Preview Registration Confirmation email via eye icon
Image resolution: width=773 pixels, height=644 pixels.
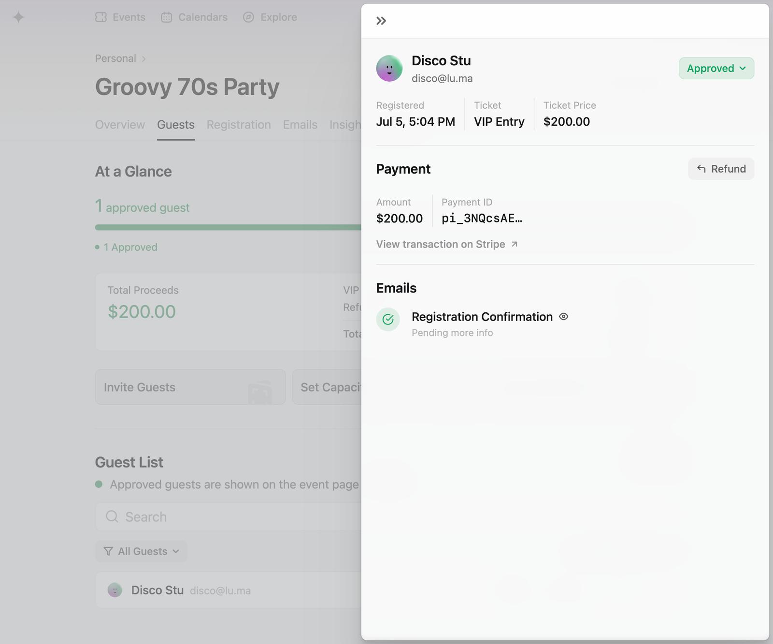pos(563,317)
